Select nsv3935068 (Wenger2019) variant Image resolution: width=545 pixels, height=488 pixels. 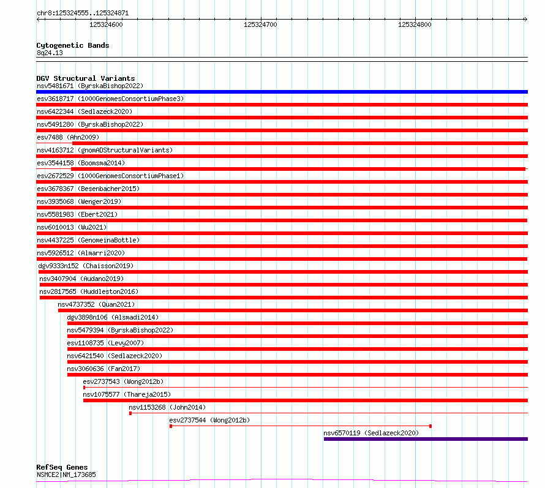coord(79,201)
